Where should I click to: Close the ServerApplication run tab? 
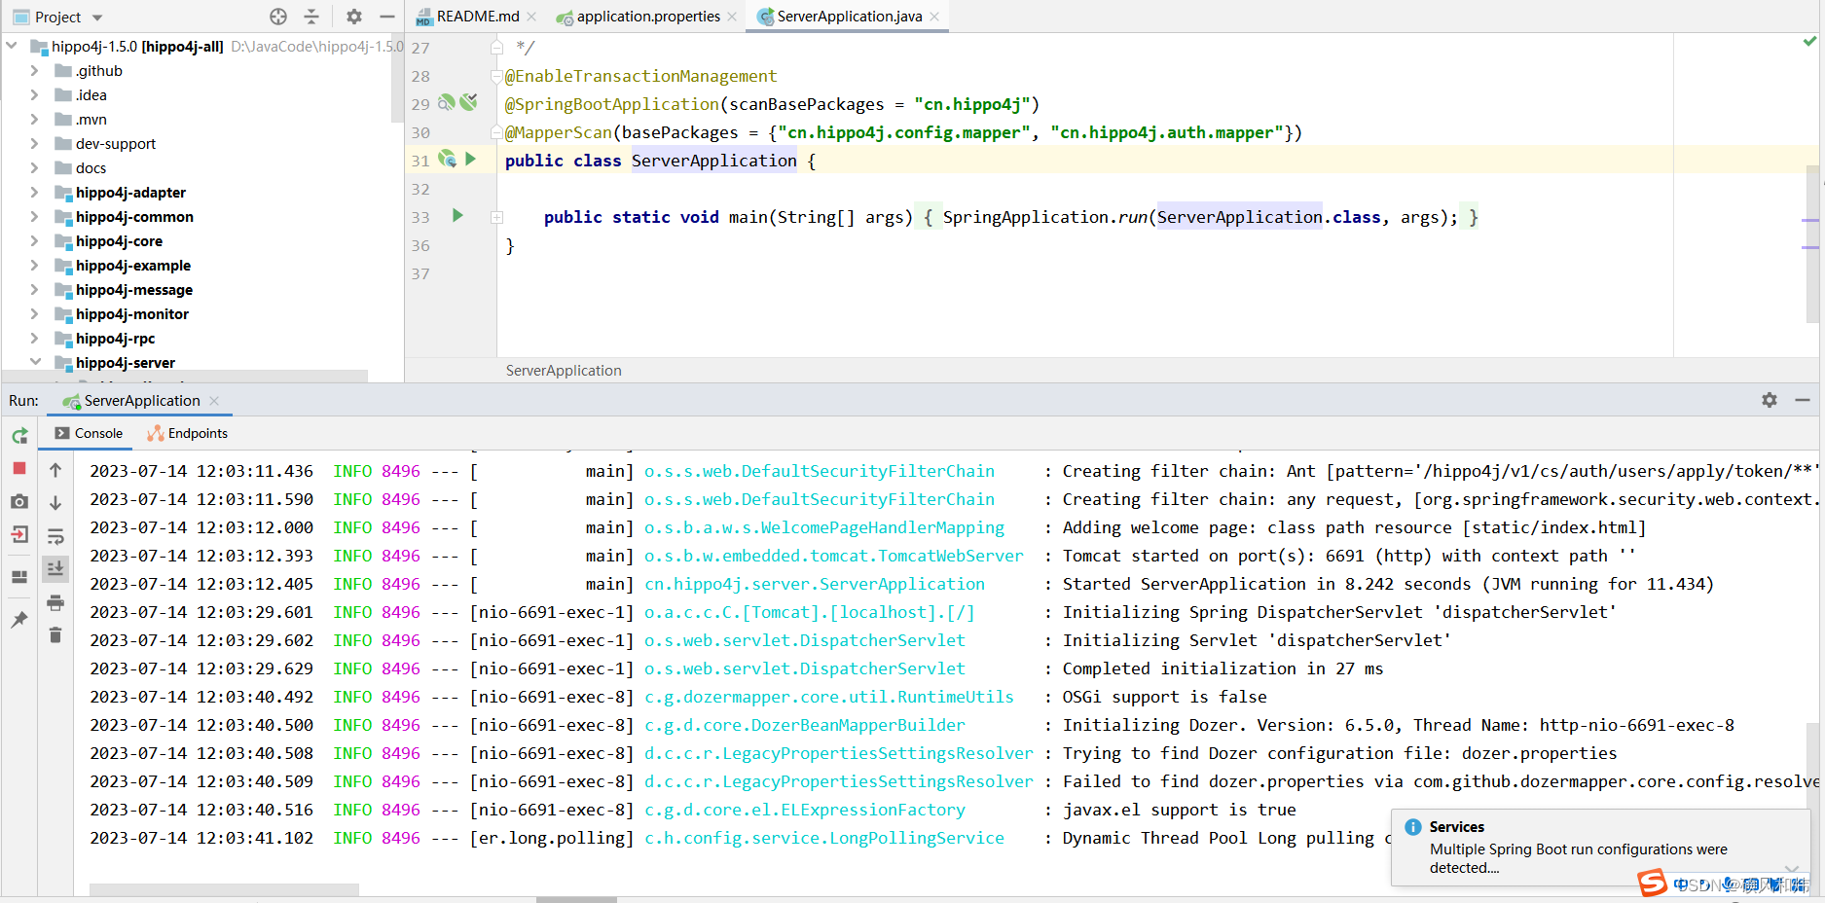point(214,401)
